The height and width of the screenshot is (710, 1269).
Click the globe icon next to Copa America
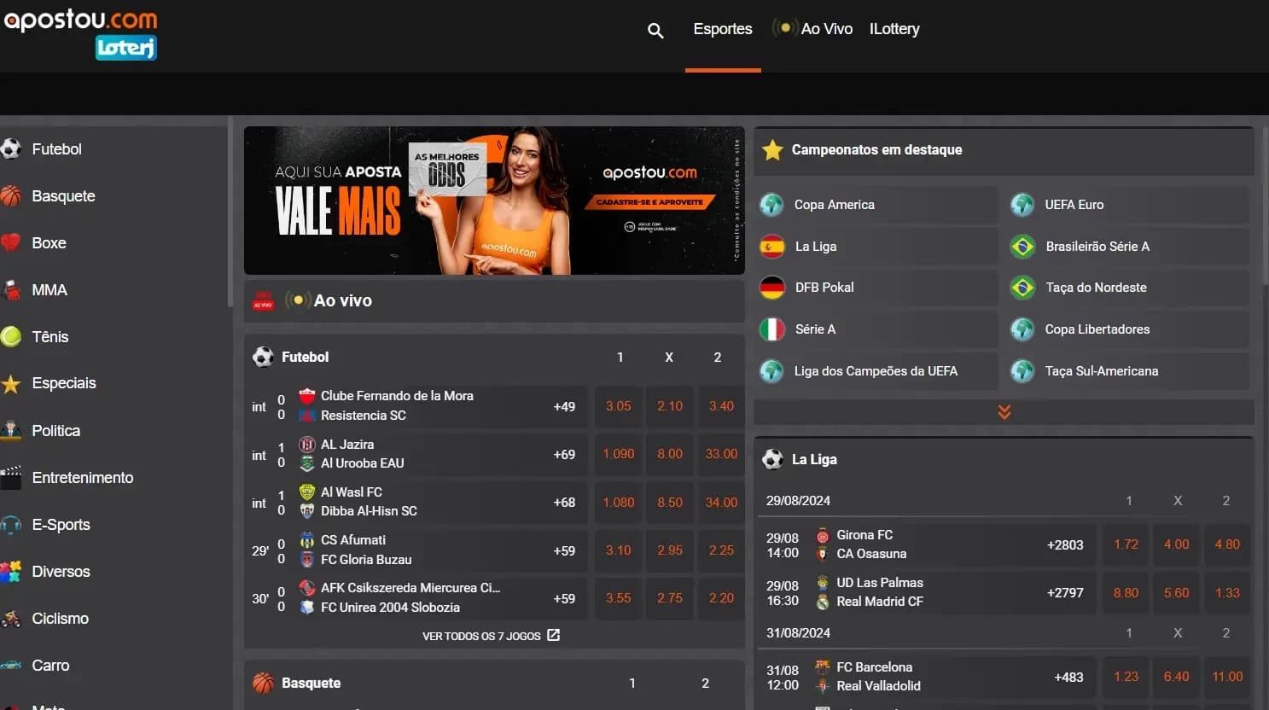pyautogui.click(x=771, y=205)
